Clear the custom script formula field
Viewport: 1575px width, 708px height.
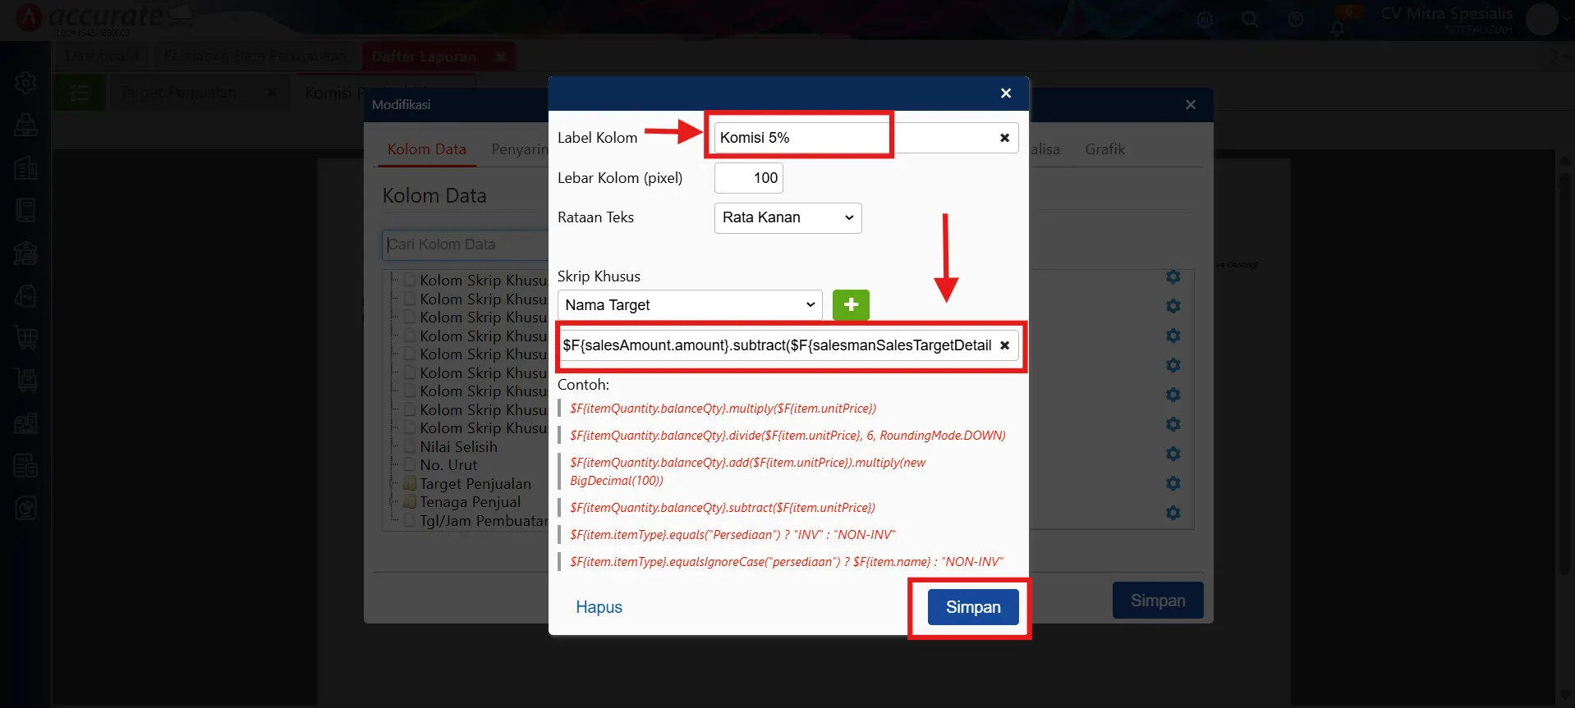click(x=1004, y=345)
